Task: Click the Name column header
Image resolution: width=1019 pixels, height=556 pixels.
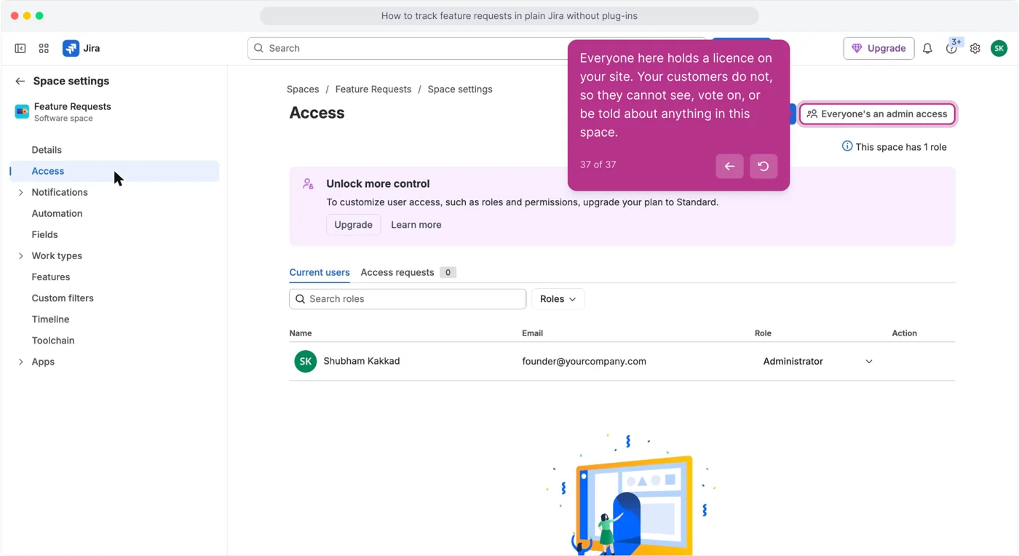Action: point(301,333)
